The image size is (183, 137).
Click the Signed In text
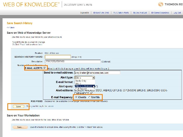[x=85, y=13]
